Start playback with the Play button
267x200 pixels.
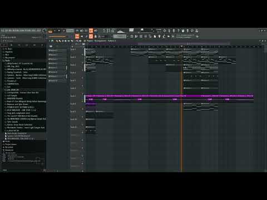(55, 31)
